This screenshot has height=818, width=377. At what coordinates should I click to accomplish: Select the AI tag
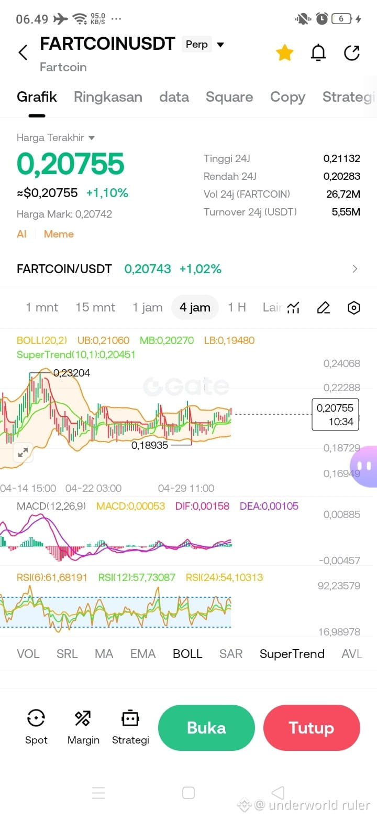[x=21, y=234]
